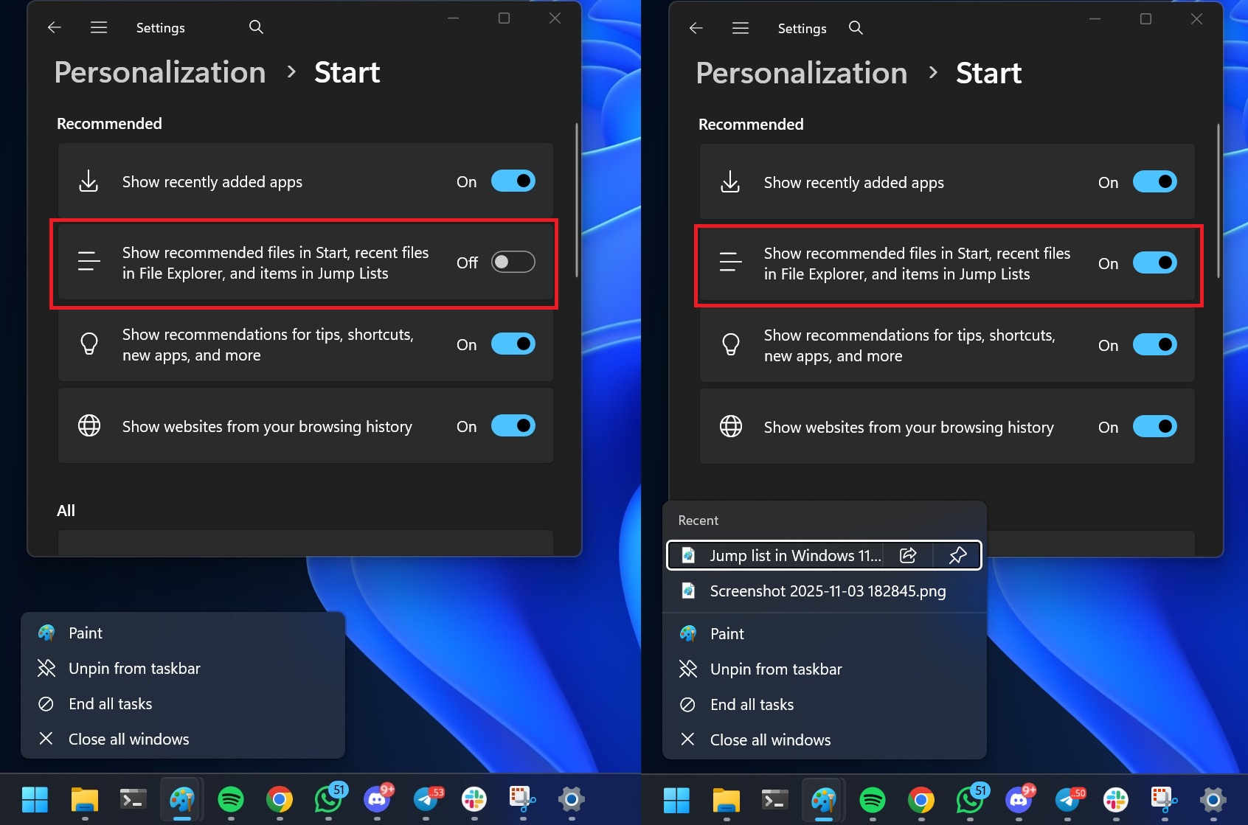Choose "Close all windows" from the context menu
This screenshot has height=825, width=1248.
click(x=129, y=739)
